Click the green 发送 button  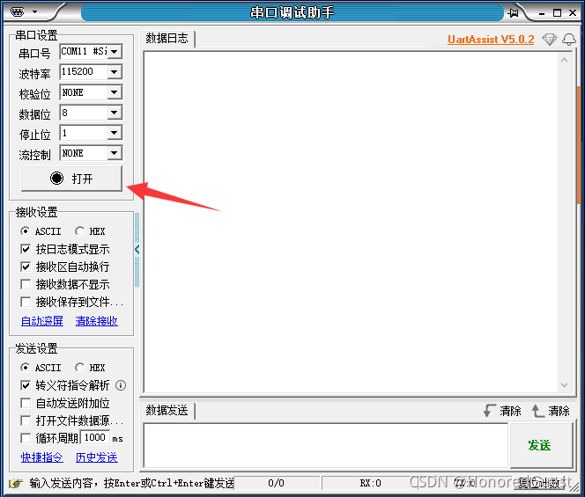point(540,445)
